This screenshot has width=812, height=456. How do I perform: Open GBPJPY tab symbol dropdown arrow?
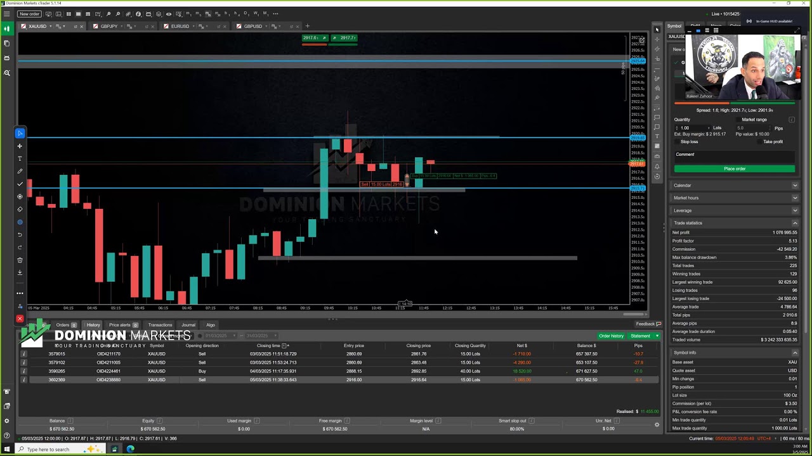122,26
